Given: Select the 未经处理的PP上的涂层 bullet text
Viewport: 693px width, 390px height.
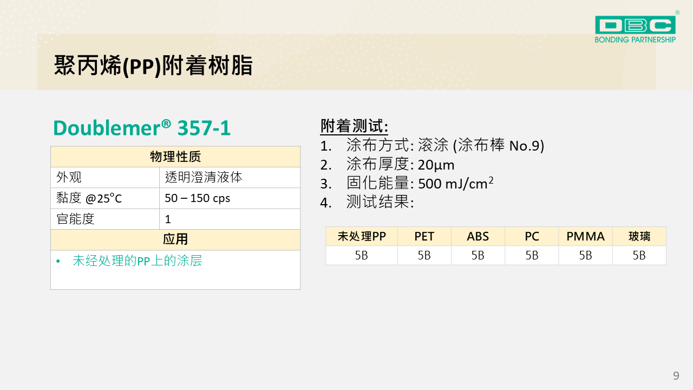Looking at the screenshot, I should click(x=137, y=261).
